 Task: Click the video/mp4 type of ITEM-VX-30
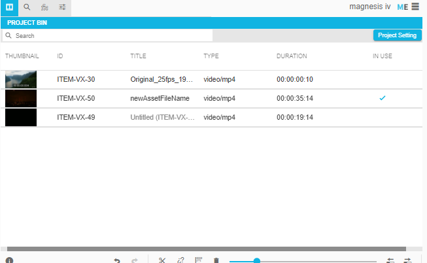[220, 79]
